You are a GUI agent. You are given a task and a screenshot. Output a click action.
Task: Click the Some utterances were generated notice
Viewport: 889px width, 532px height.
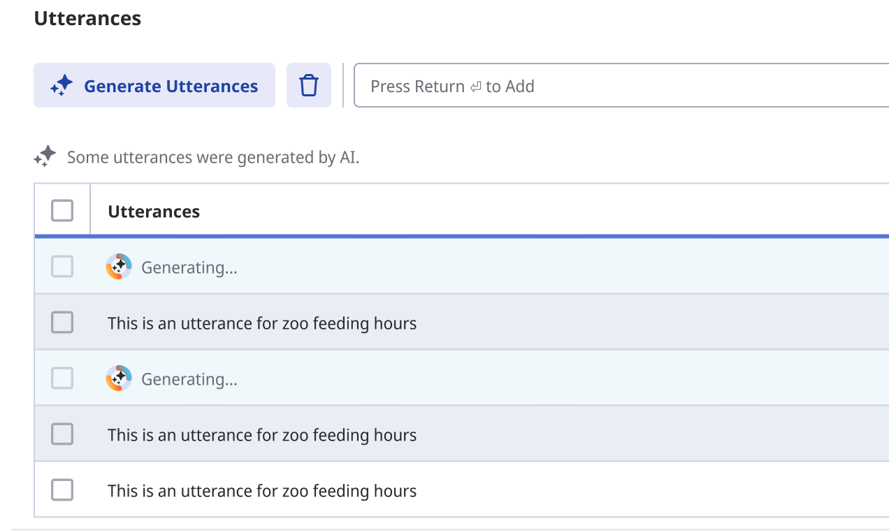[x=213, y=158]
